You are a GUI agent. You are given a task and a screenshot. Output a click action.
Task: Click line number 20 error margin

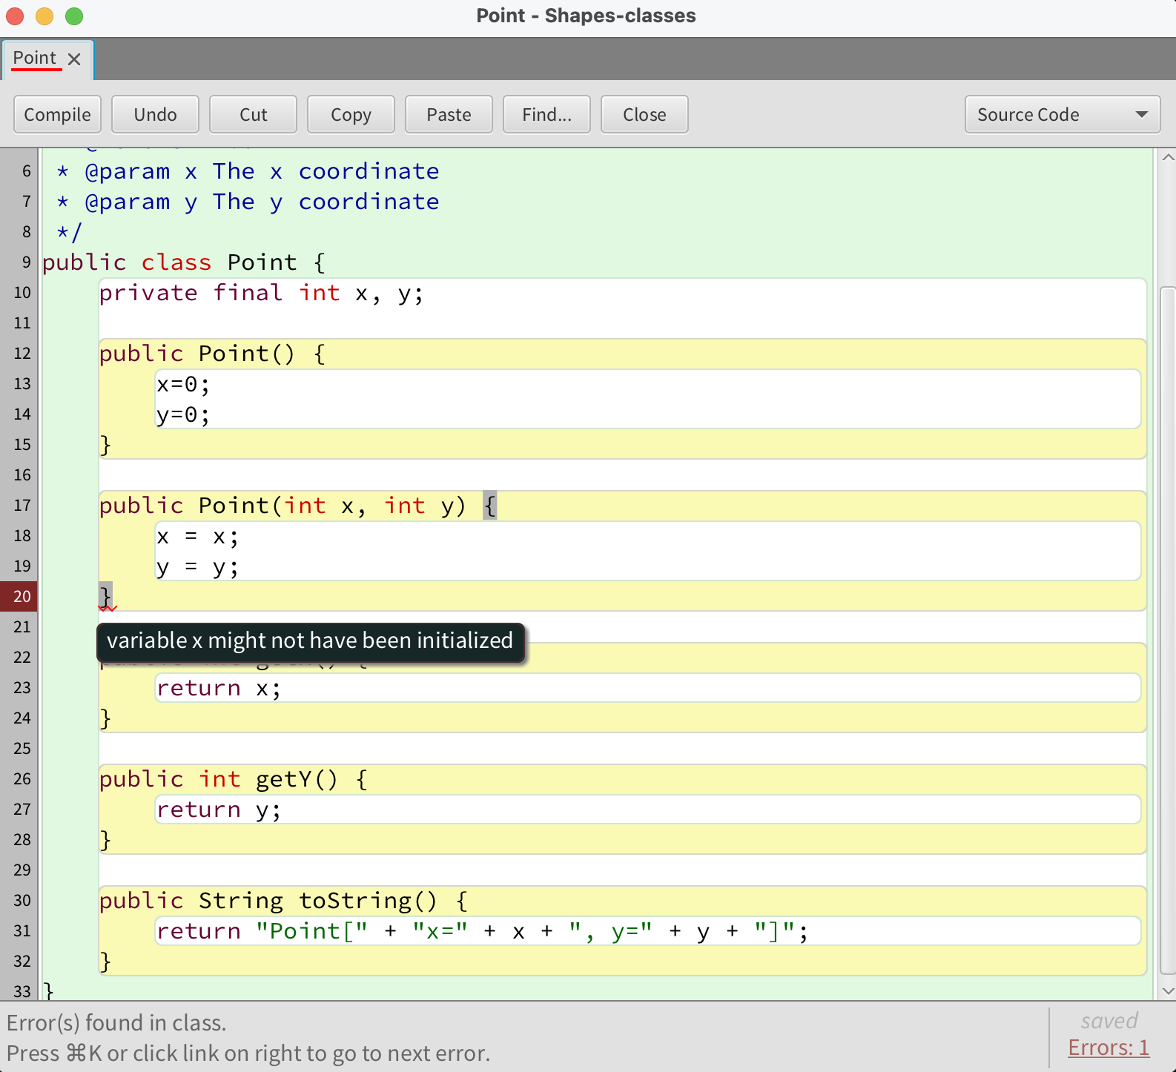pos(21,596)
